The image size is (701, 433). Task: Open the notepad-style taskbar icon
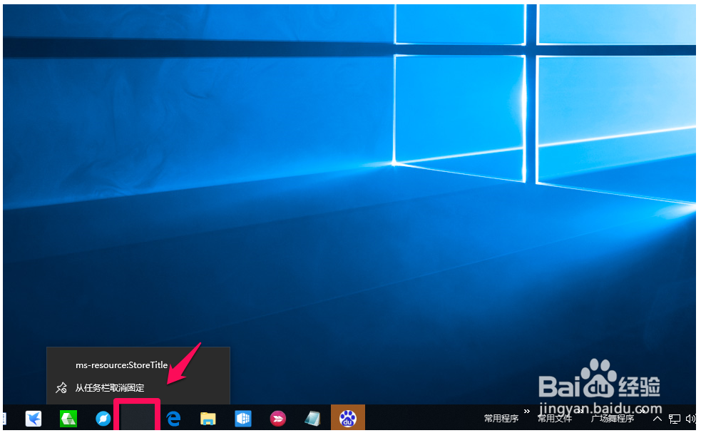[312, 419]
